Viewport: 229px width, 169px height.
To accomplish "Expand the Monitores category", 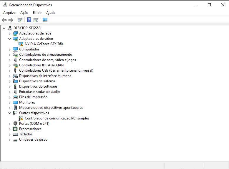I will tap(10, 103).
